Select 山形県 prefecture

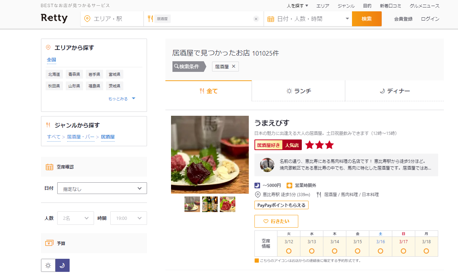[74, 86]
